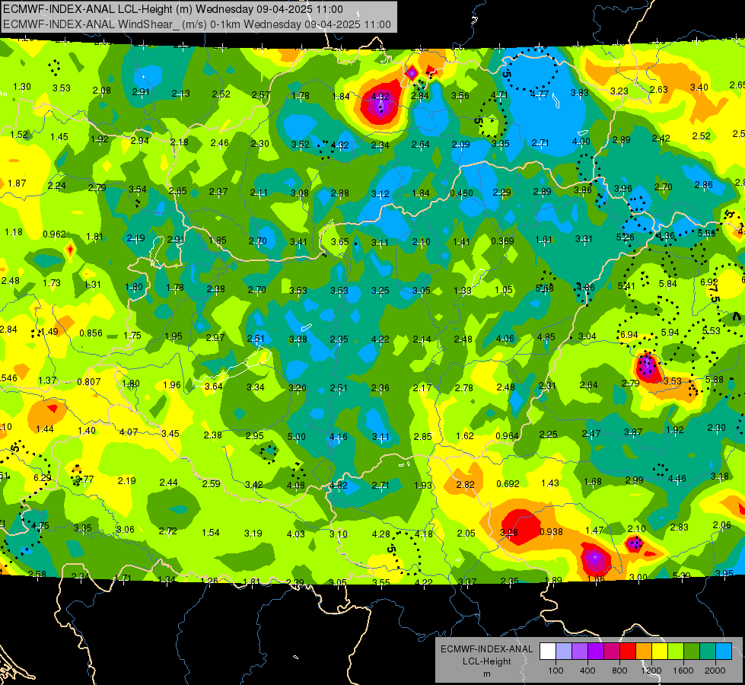
Task: Click the 4.07 wind shear value
Action: (129, 432)
